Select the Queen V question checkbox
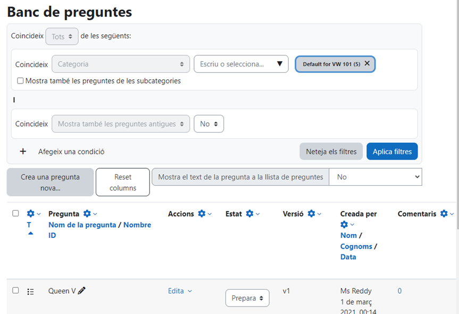The width and height of the screenshot is (459, 314). click(15, 291)
